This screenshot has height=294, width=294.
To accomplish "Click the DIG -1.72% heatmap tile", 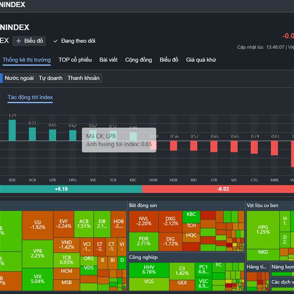I will (x=171, y=242).
